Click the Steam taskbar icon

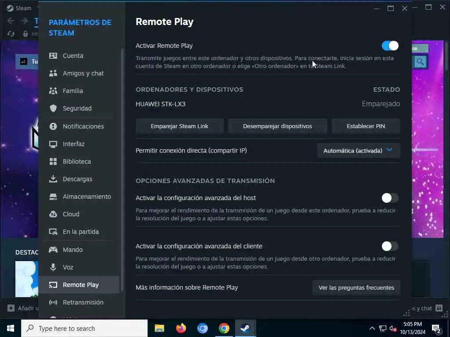click(245, 328)
